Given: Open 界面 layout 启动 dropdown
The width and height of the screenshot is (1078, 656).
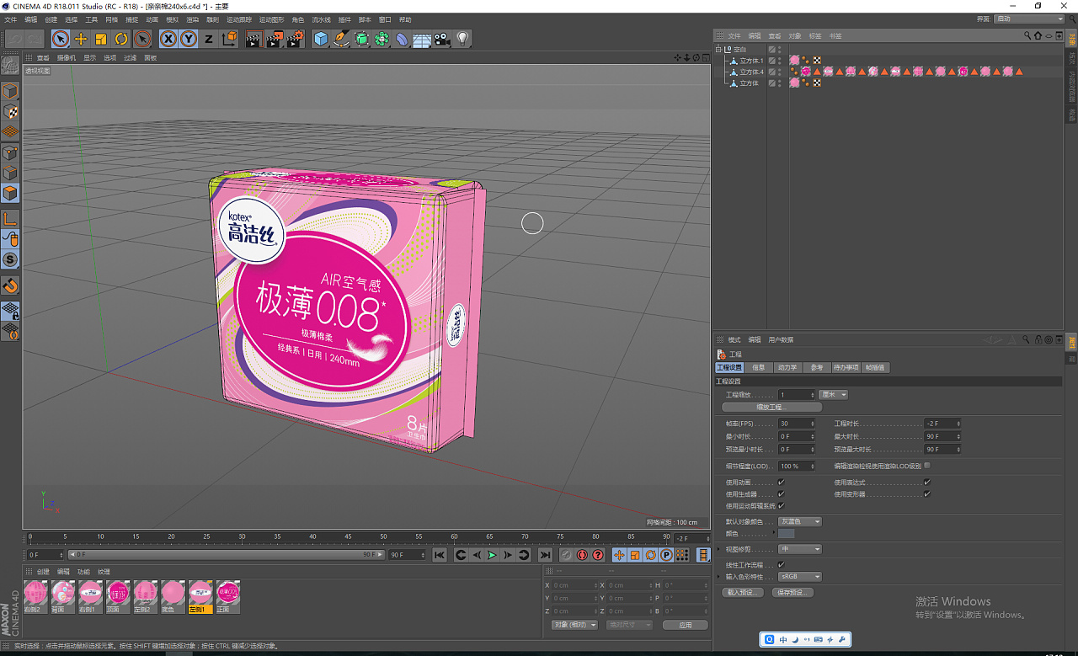Looking at the screenshot, I should point(1029,19).
